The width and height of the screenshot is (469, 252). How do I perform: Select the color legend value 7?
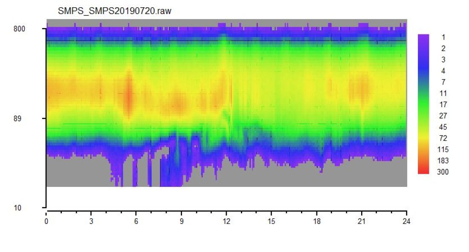(x=443, y=82)
